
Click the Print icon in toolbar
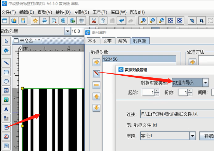pos(45,21)
